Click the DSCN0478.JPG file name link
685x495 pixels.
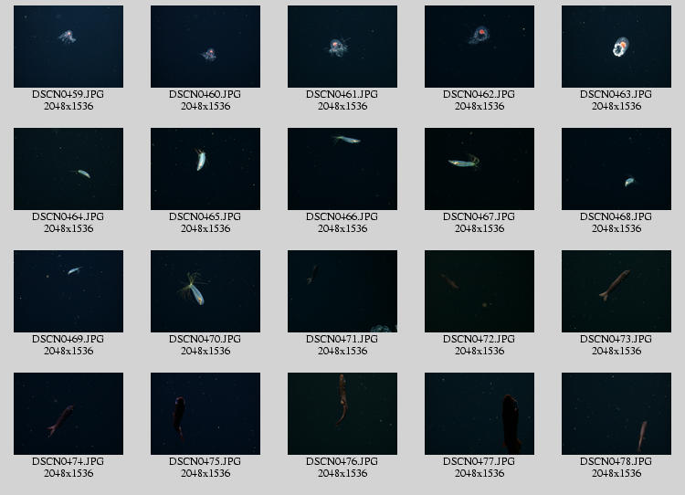[616, 461]
